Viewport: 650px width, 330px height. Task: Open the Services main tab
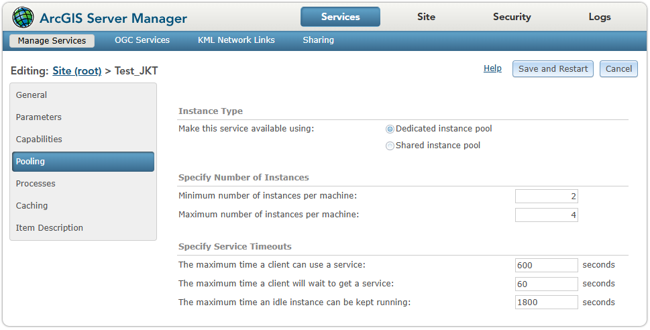[340, 17]
